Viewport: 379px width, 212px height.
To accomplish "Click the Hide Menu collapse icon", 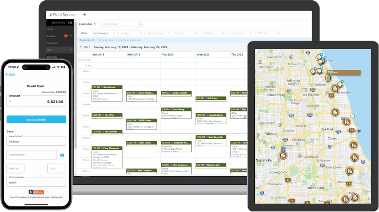I will 70,22.
